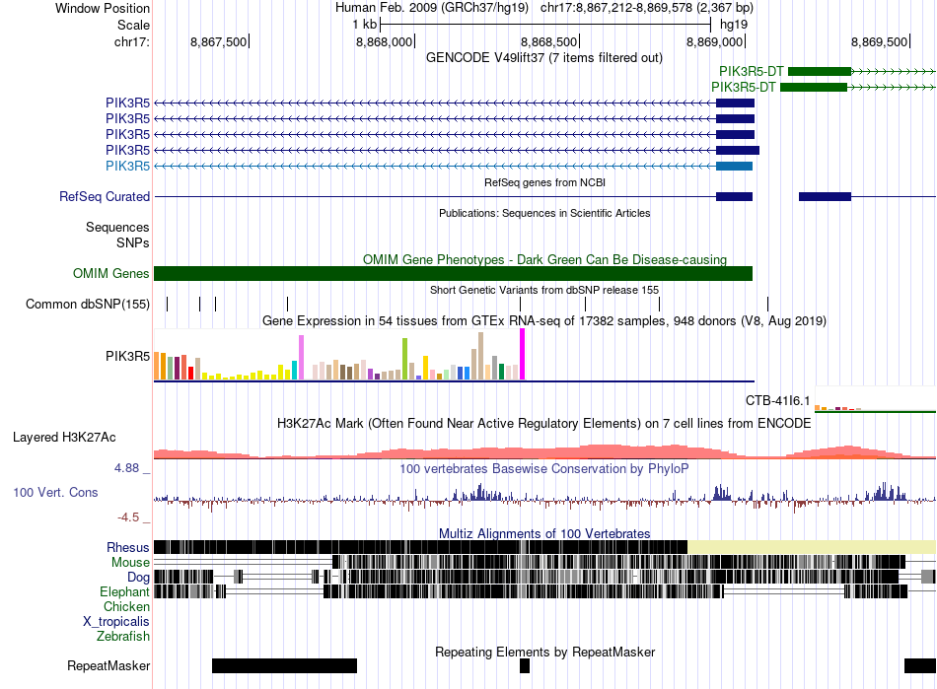Click the Scale track label

point(133,25)
